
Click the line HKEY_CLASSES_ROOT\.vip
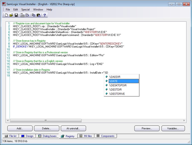(x=44, y=26)
